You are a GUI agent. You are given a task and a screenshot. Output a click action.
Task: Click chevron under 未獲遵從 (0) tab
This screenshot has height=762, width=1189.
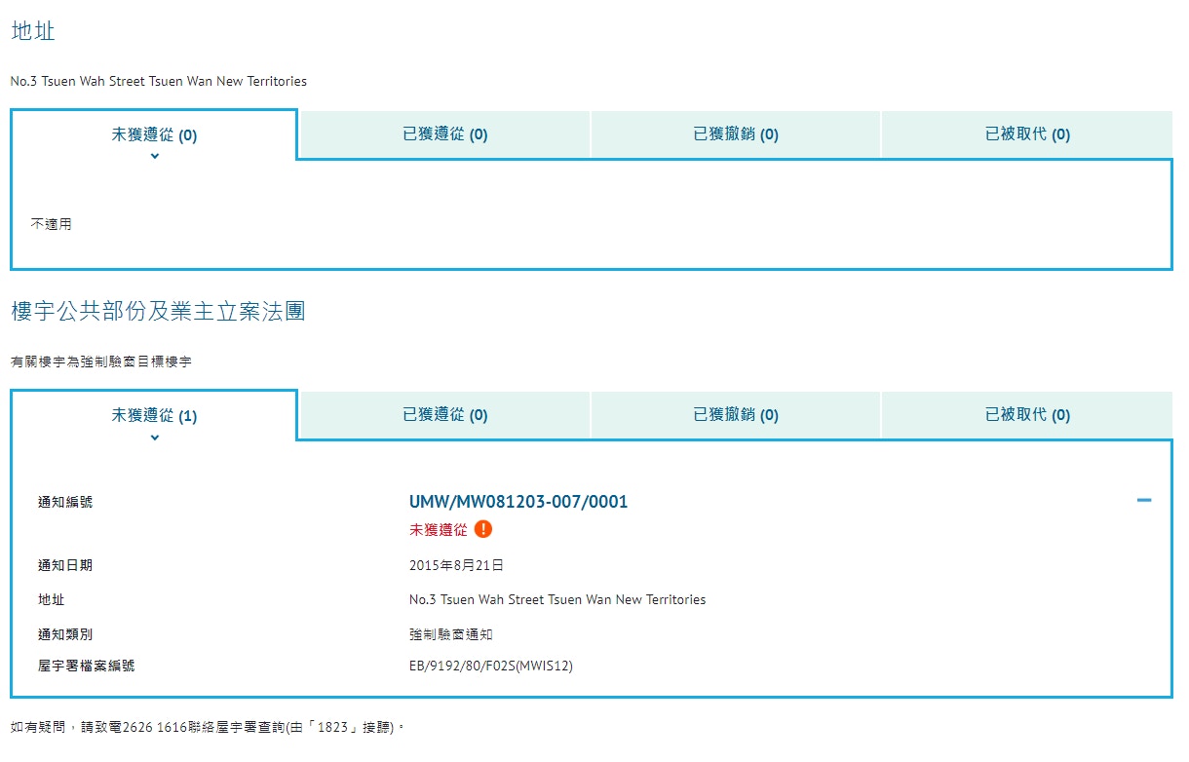155,156
